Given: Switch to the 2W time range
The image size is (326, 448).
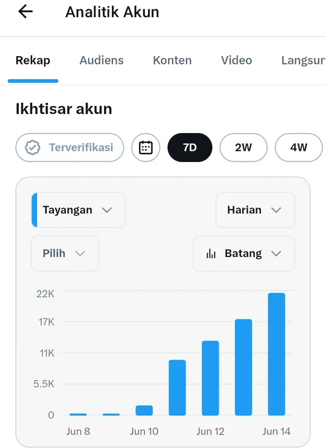Looking at the screenshot, I should pos(244,148).
